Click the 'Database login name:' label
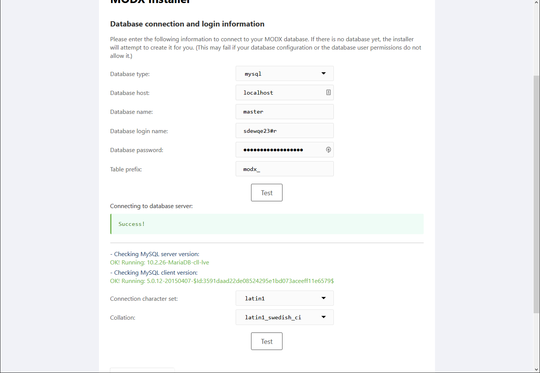The width and height of the screenshot is (540, 373). tap(139, 131)
